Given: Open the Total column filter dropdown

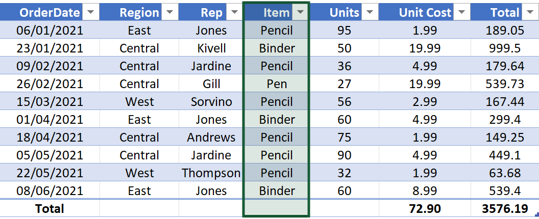Looking at the screenshot, I should click(529, 13).
